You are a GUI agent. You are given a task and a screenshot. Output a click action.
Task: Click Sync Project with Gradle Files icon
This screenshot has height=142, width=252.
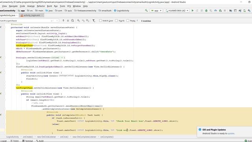pyautogui.click(x=240, y=11)
